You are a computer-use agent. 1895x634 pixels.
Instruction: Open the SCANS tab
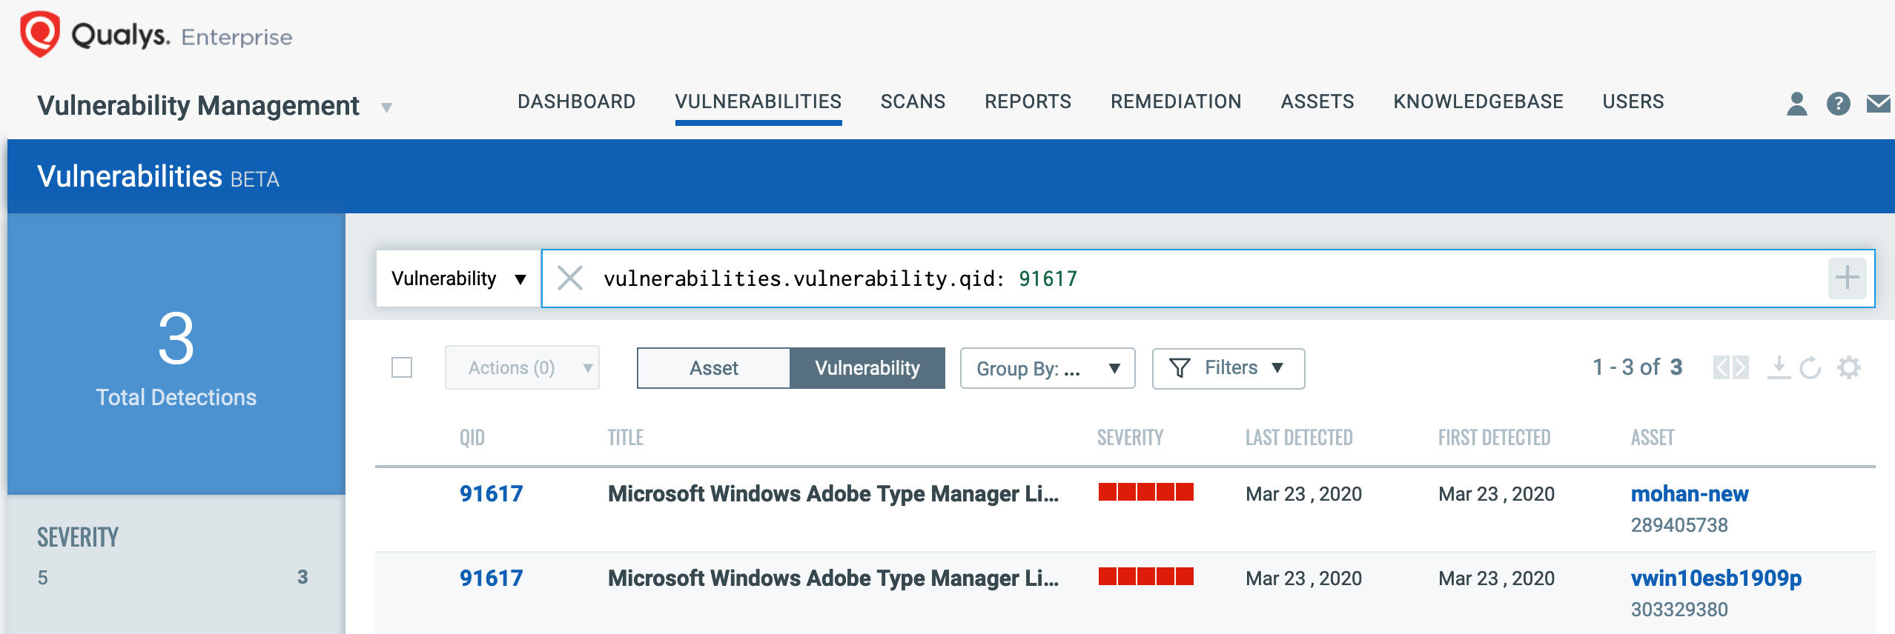point(913,101)
